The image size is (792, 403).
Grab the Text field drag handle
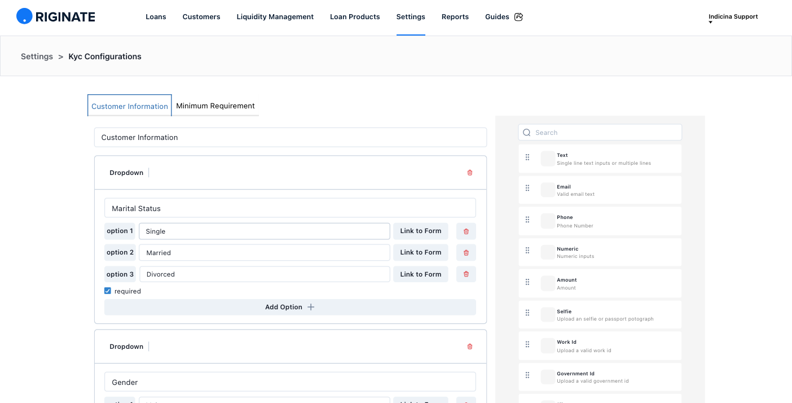pos(527,157)
